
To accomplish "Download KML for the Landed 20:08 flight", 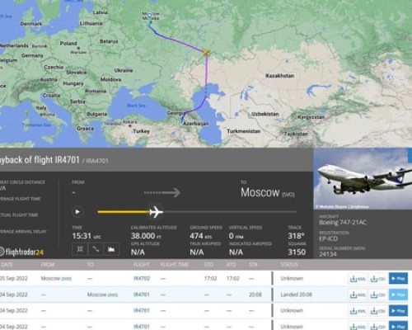I will [358, 295].
